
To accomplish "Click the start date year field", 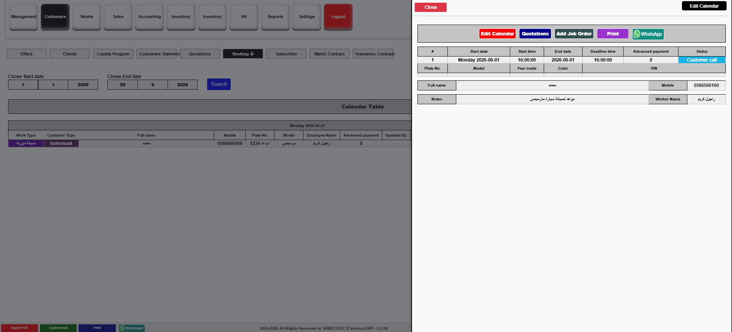I will 83,85.
